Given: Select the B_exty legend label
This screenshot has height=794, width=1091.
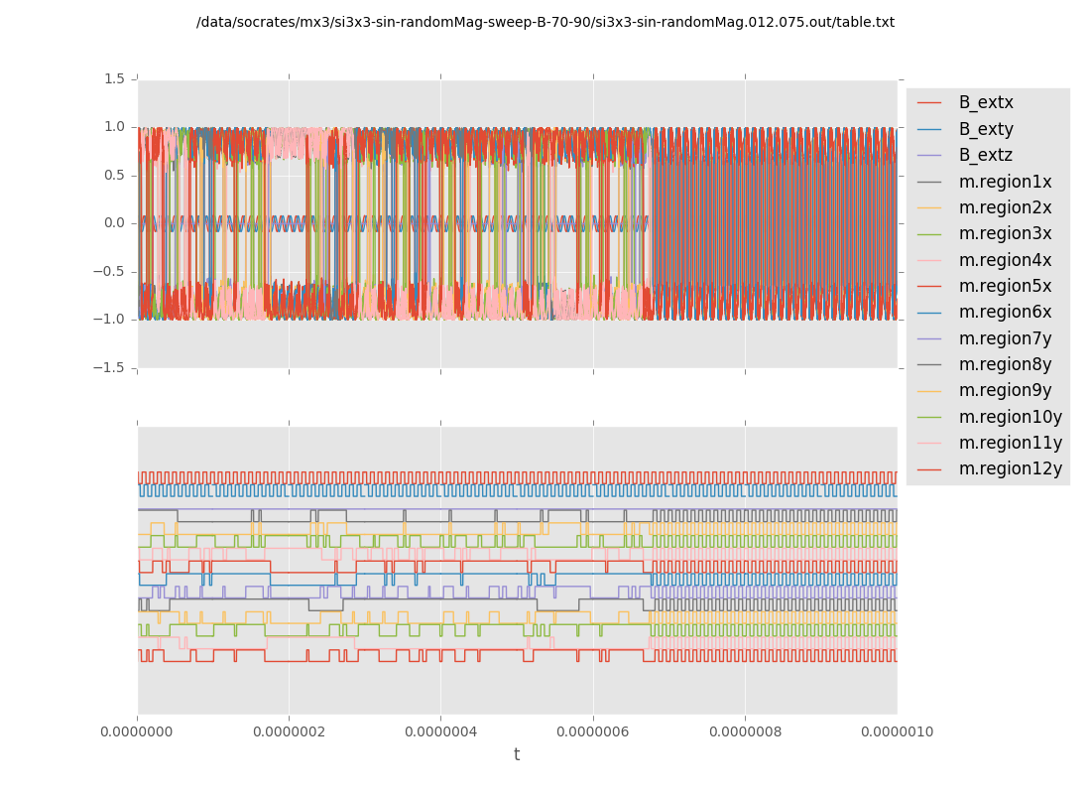Looking at the screenshot, I should 985,129.
